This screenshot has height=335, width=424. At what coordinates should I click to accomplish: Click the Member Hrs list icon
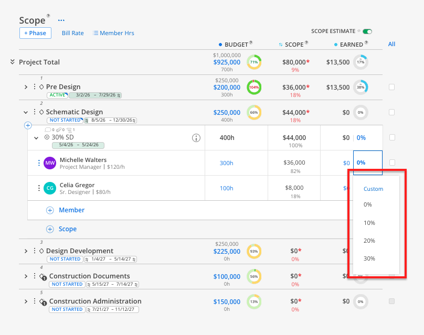coord(95,33)
